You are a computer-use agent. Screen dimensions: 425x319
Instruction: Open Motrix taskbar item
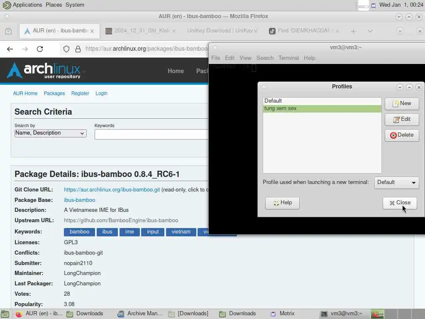tap(282, 314)
